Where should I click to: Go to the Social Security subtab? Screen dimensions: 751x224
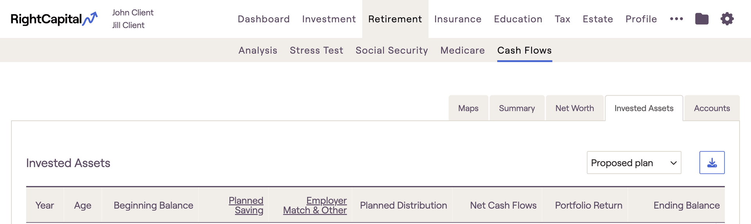point(392,50)
